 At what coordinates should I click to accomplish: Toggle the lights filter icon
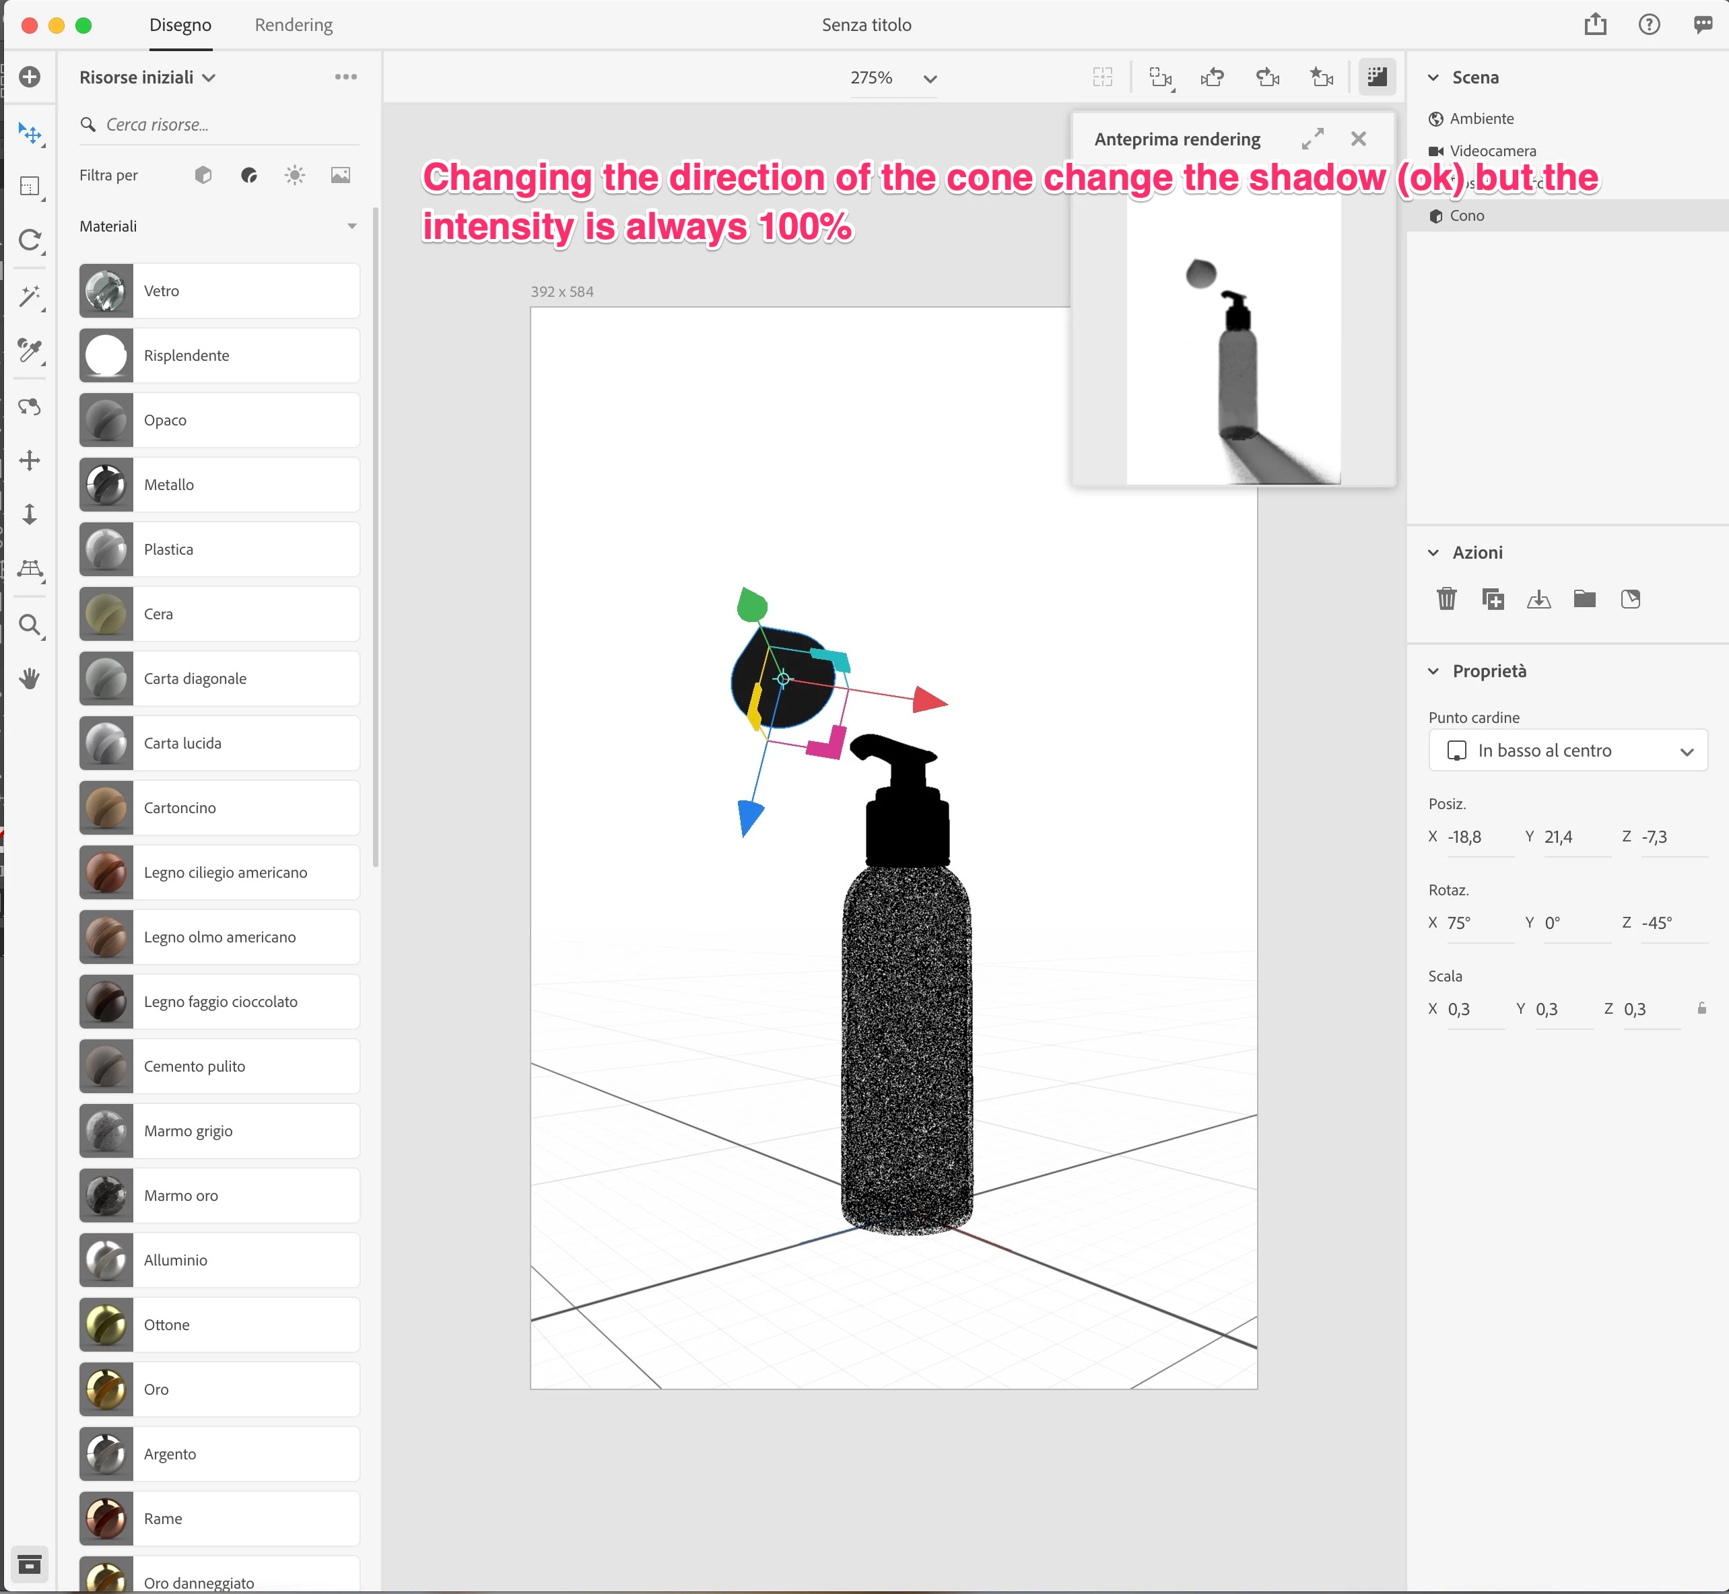[294, 175]
